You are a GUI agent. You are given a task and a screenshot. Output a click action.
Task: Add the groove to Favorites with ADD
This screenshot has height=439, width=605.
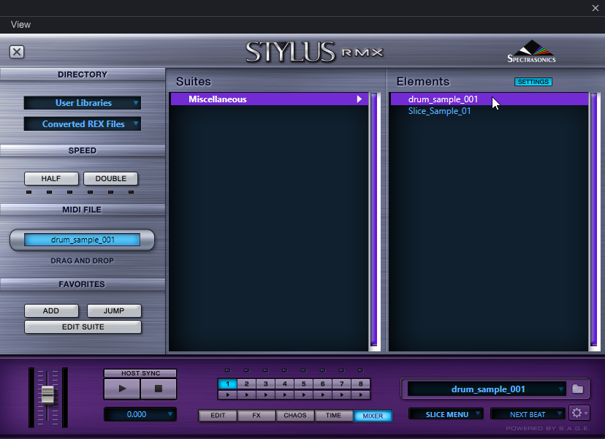coord(51,310)
